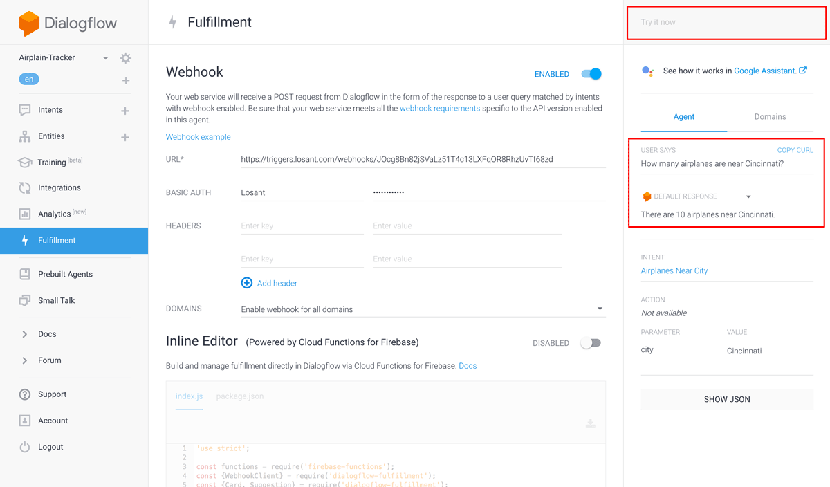
Task: Open the Intents section icon
Action: [26, 109]
